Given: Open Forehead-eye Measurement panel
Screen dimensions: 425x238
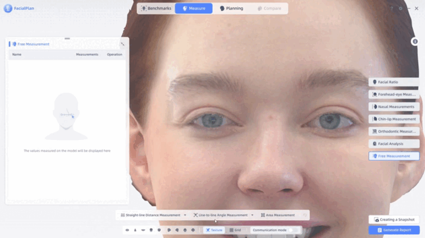Looking at the screenshot, I should click(x=394, y=94).
